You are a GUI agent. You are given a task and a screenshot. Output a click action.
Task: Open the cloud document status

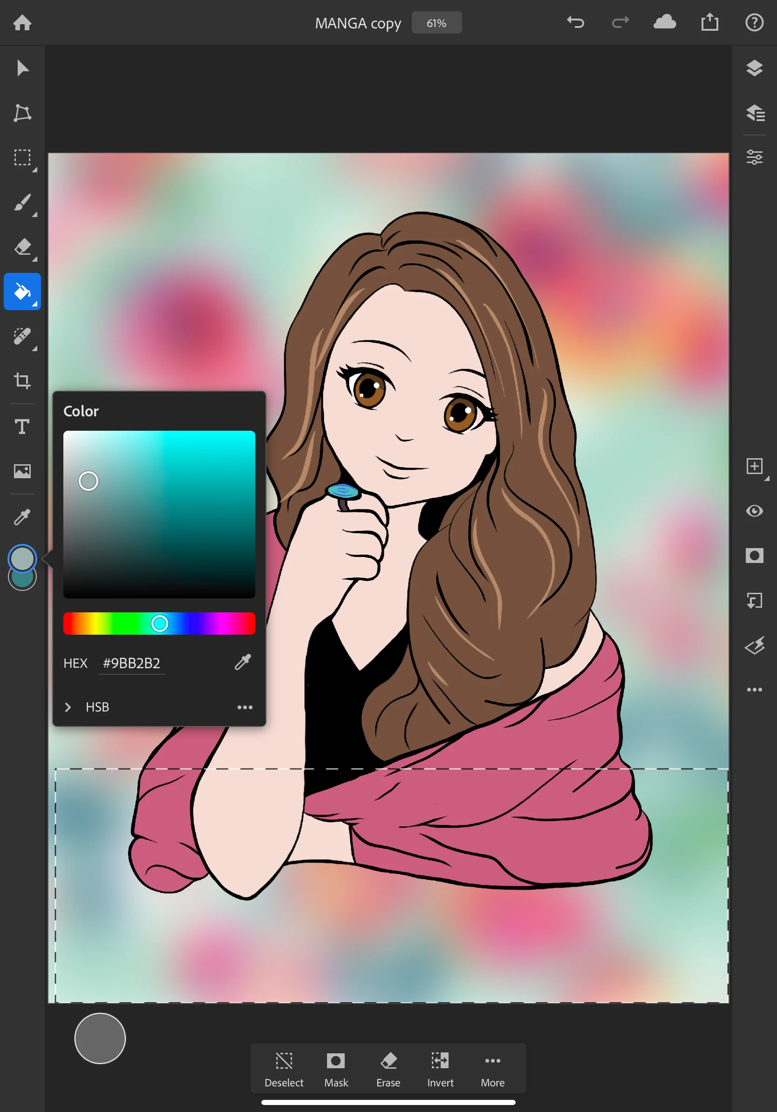tap(665, 22)
